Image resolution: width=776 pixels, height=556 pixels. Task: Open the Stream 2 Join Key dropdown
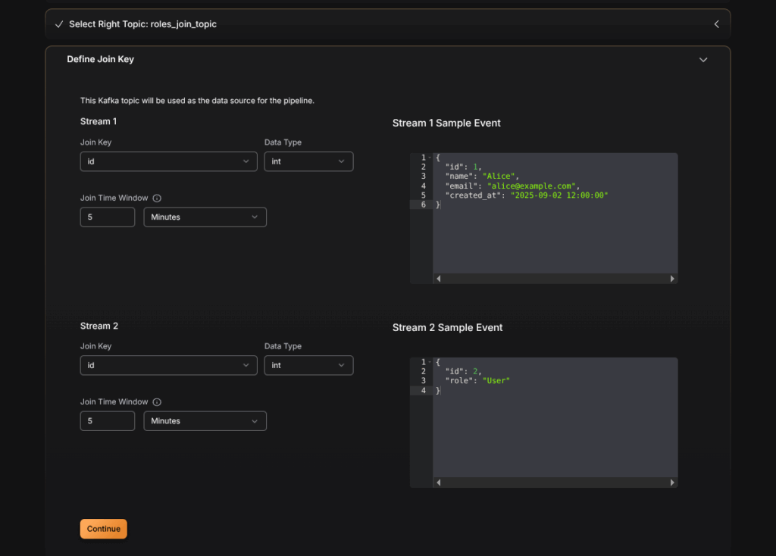tap(168, 365)
